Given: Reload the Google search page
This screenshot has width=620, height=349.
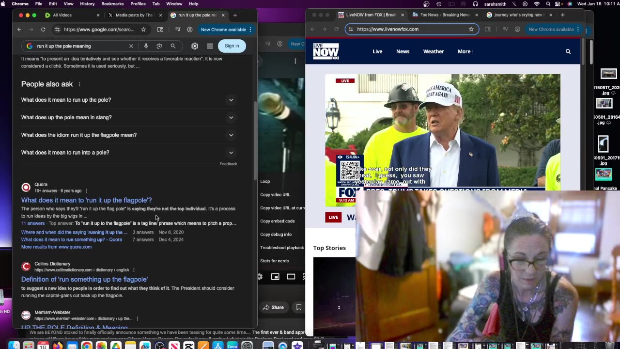Looking at the screenshot, I should pos(43,30).
